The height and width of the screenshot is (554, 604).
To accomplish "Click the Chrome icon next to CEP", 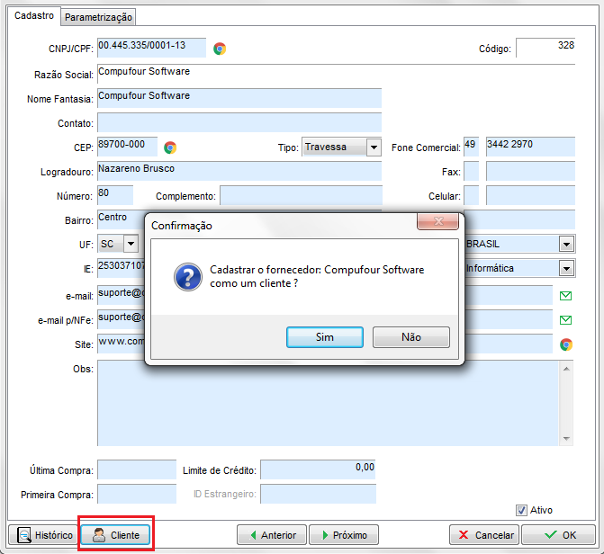I will click(x=170, y=147).
